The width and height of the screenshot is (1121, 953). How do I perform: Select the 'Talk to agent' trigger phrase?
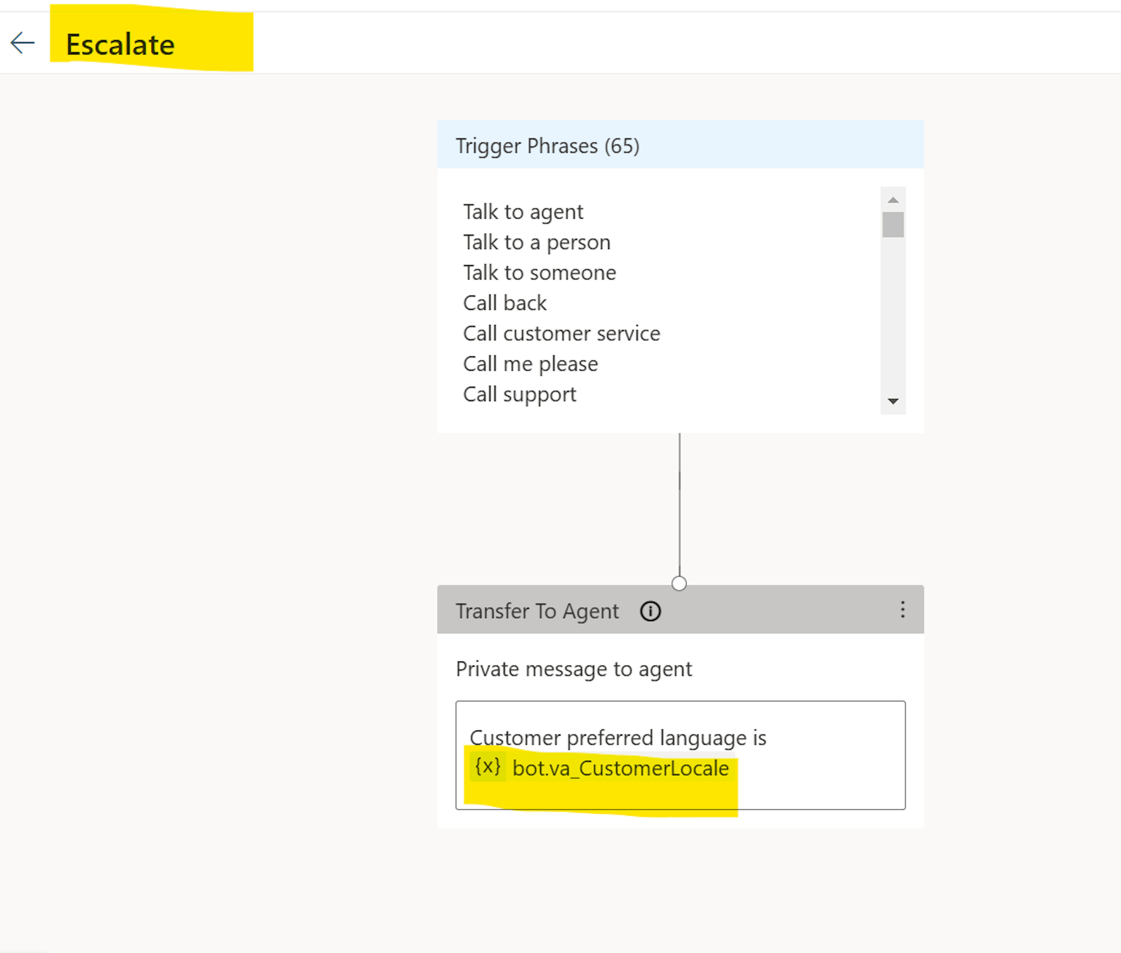click(523, 212)
